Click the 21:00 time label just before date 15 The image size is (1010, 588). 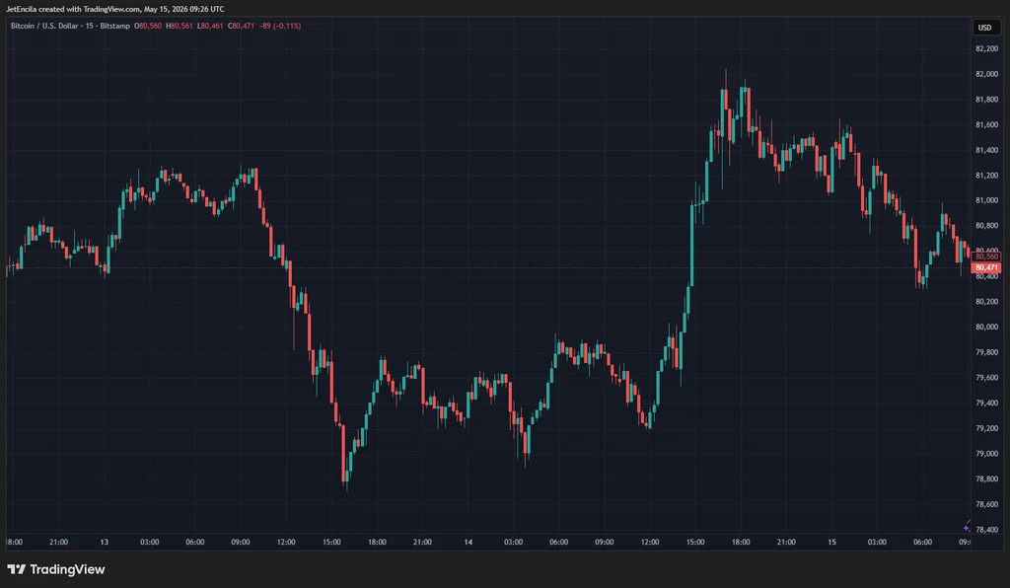point(786,543)
